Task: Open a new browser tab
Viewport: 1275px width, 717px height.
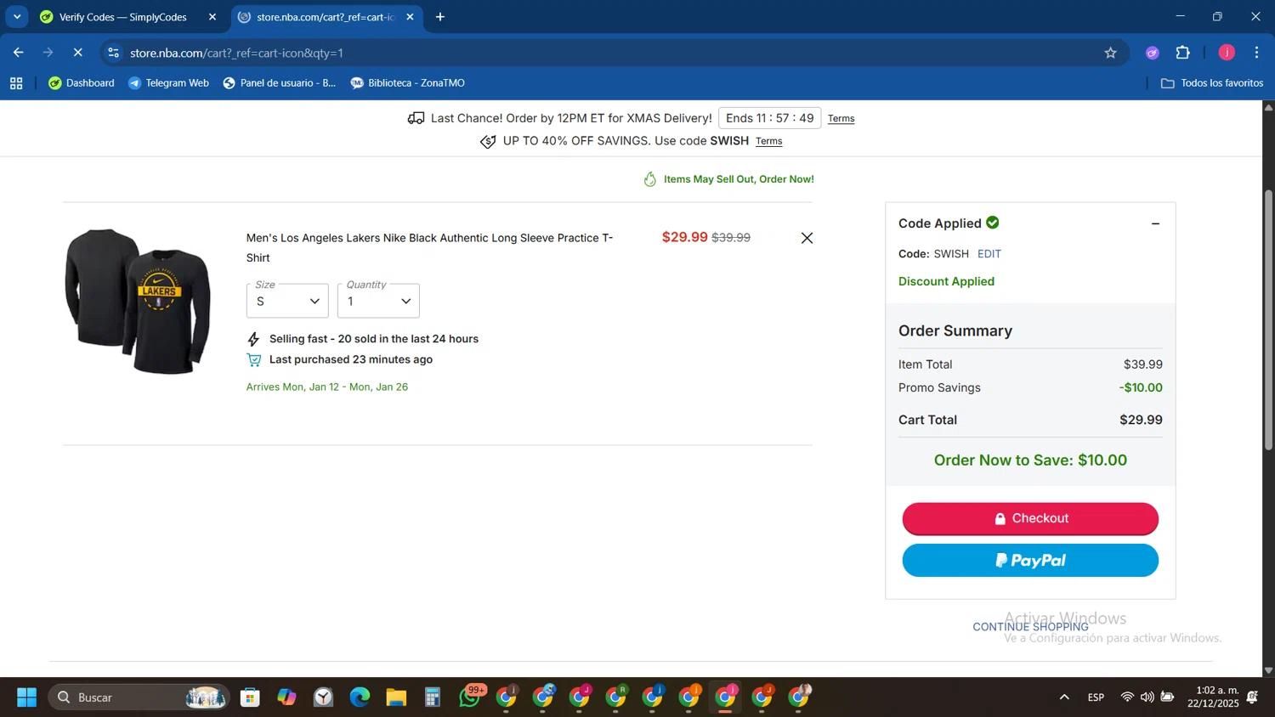Action: tap(440, 17)
